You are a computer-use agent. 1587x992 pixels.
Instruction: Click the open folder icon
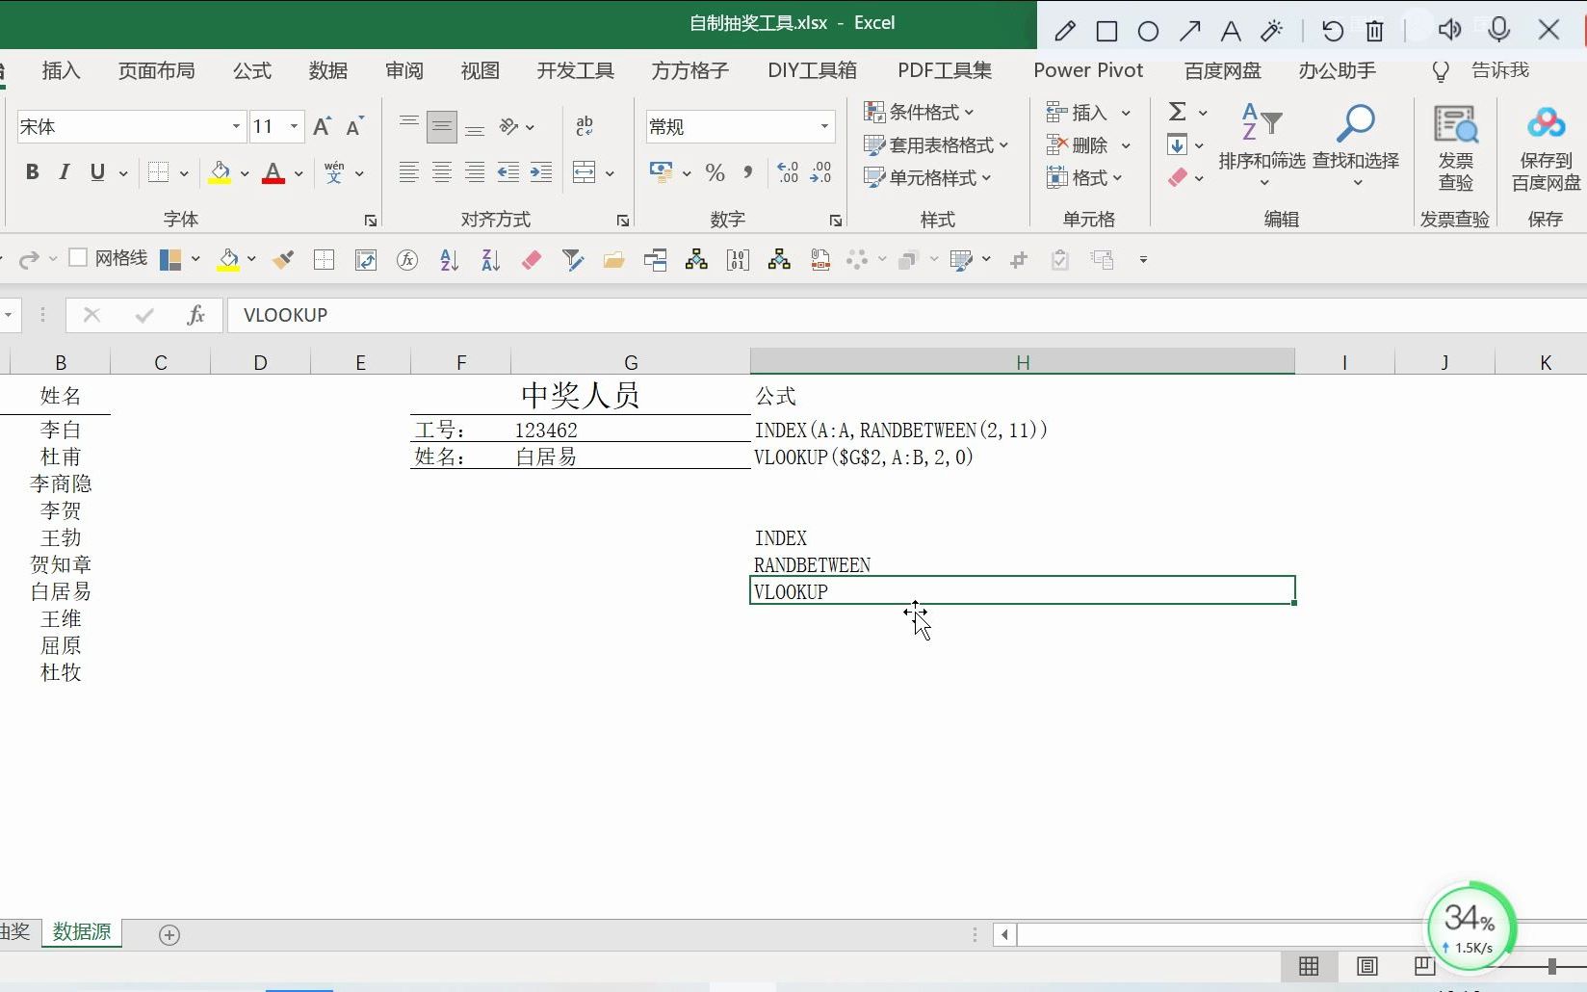tap(613, 259)
